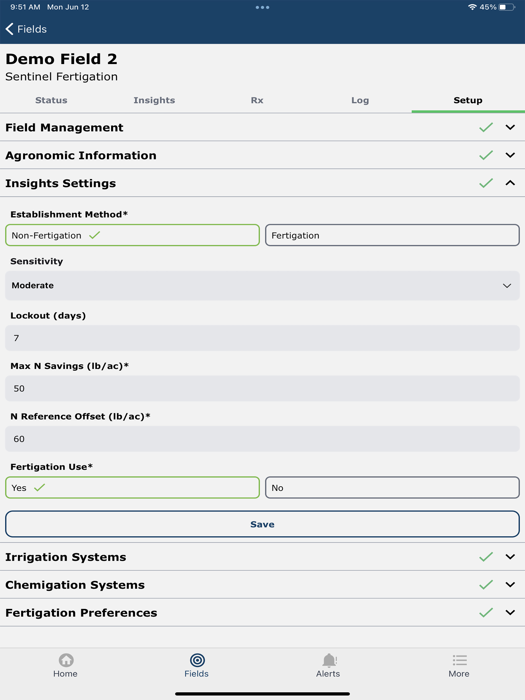Choose Non-Fertigation establishment method

(132, 235)
